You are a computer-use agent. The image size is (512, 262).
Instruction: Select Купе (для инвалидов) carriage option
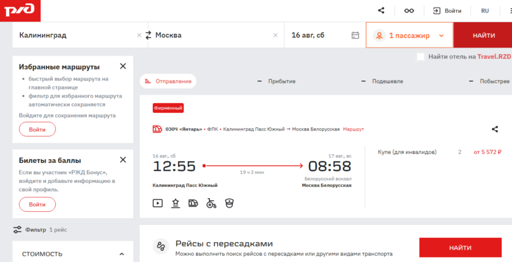click(407, 152)
